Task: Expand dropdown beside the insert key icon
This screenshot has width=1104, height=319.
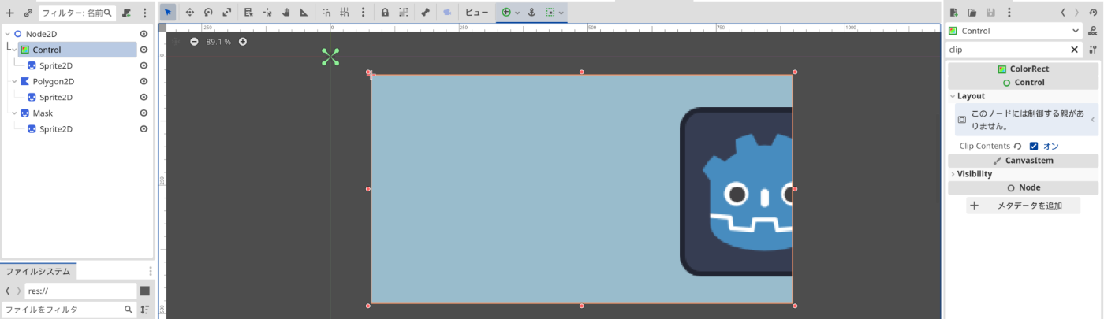Action: tap(517, 13)
